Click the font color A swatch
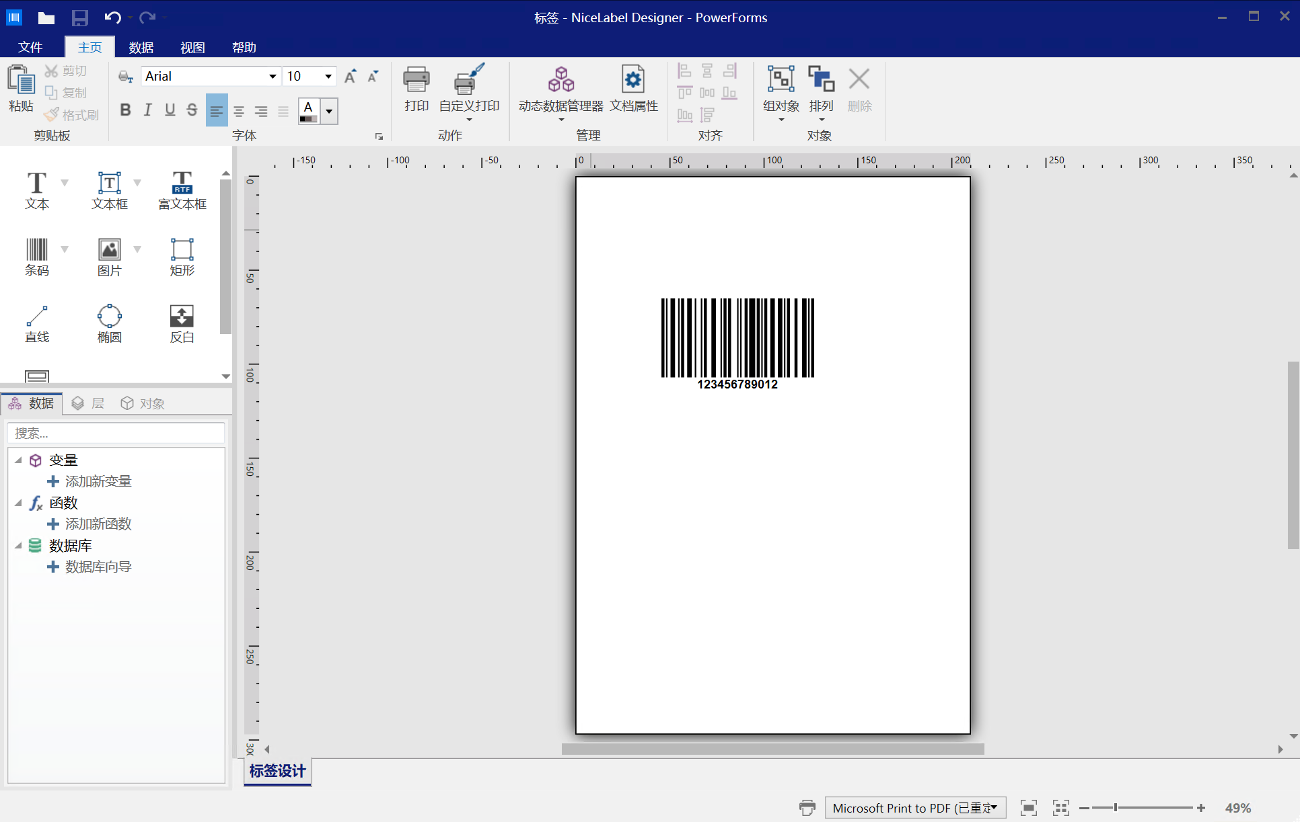Image resolution: width=1300 pixels, height=822 pixels. tap(309, 111)
